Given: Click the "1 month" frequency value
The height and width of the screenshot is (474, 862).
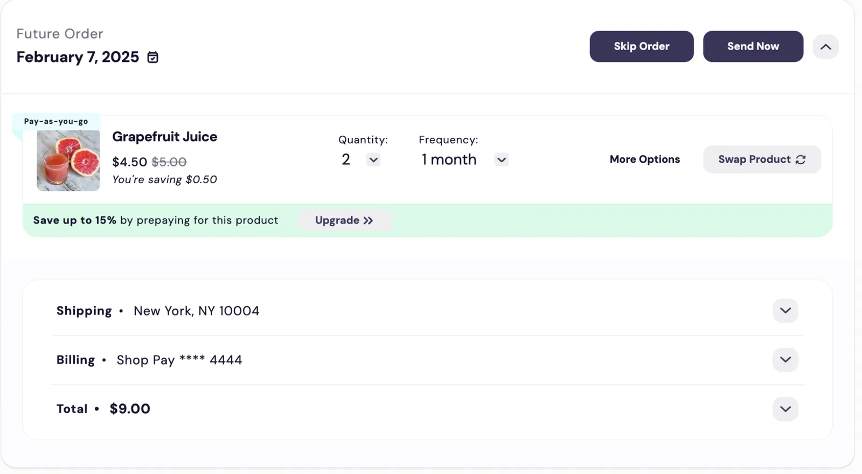Looking at the screenshot, I should click(x=449, y=159).
